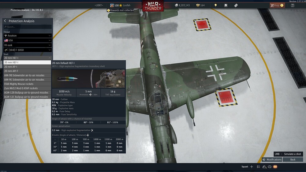Click the Aviation plane icon in Threat
The height and width of the screenshot is (172, 306).
point(6,36)
